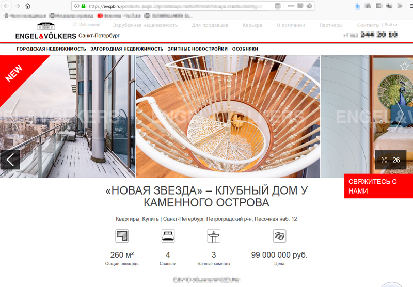This screenshot has width=413, height=287.
Task: Open the spiral staircase photo
Action: [x=228, y=116]
